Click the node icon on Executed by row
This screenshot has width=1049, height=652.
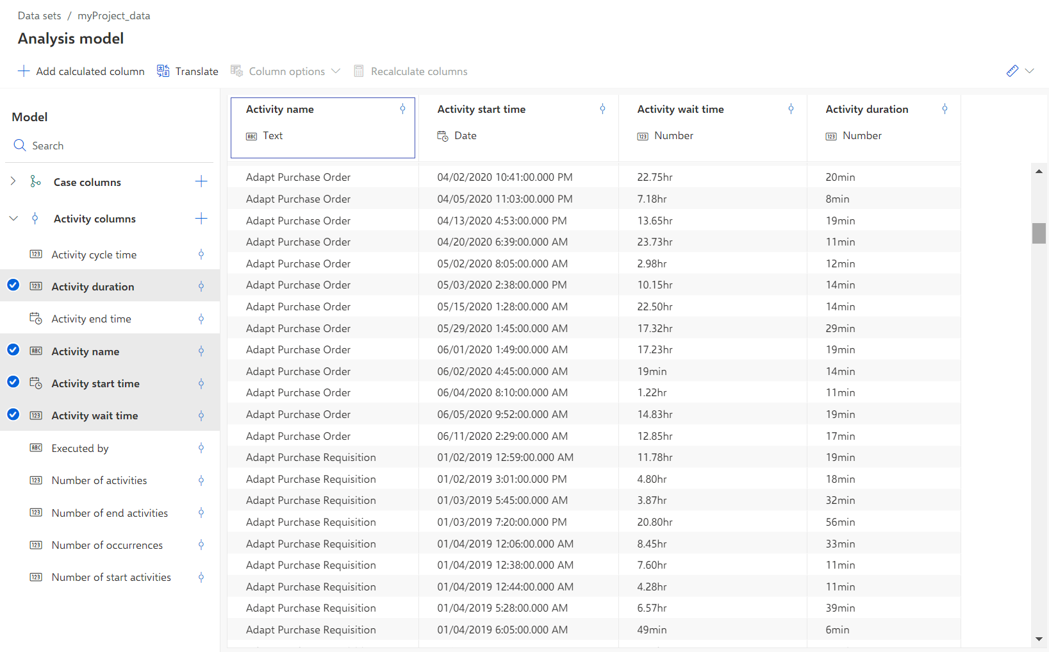[x=201, y=448]
